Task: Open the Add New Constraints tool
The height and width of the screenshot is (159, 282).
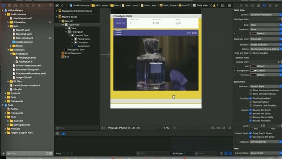Action: coord(218,128)
